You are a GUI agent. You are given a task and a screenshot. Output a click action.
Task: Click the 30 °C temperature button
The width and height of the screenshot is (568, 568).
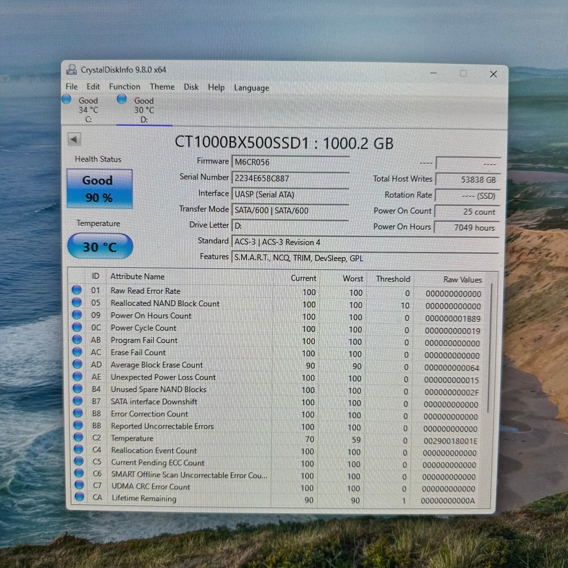click(x=100, y=246)
